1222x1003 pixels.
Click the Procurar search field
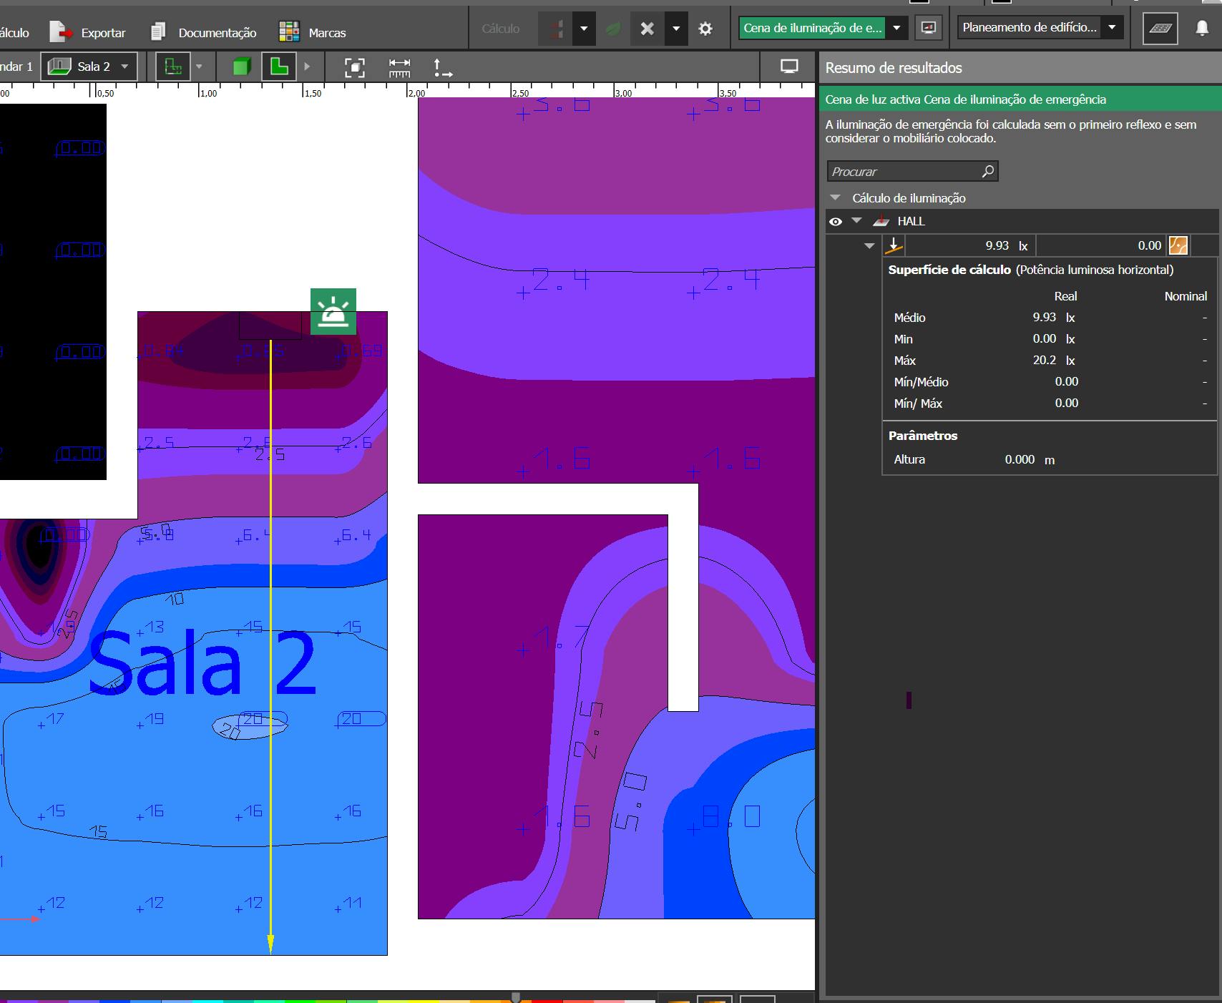pos(905,172)
